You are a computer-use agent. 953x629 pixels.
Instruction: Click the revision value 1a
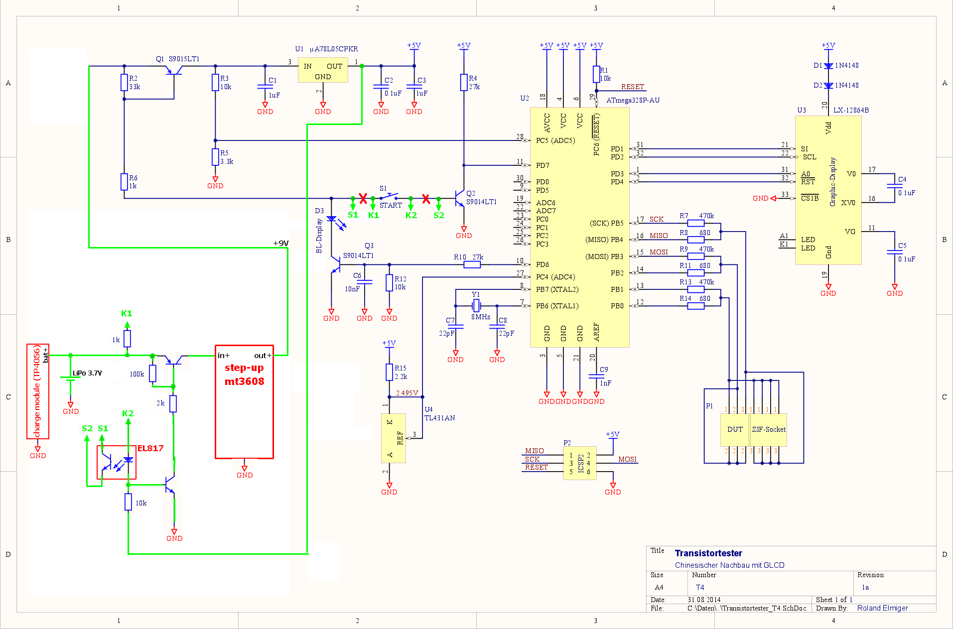[865, 587]
